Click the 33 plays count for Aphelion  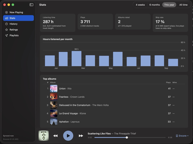(169, 122)
